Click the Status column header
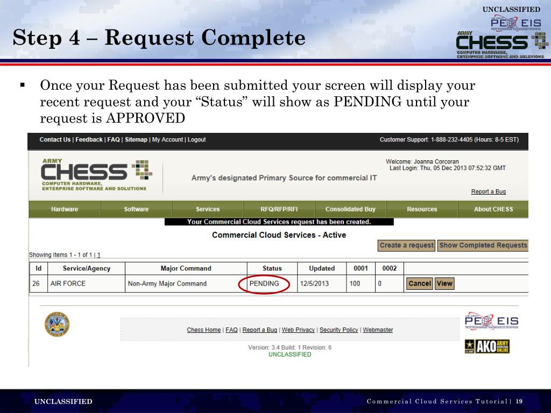The width and height of the screenshot is (551, 413). point(272,268)
